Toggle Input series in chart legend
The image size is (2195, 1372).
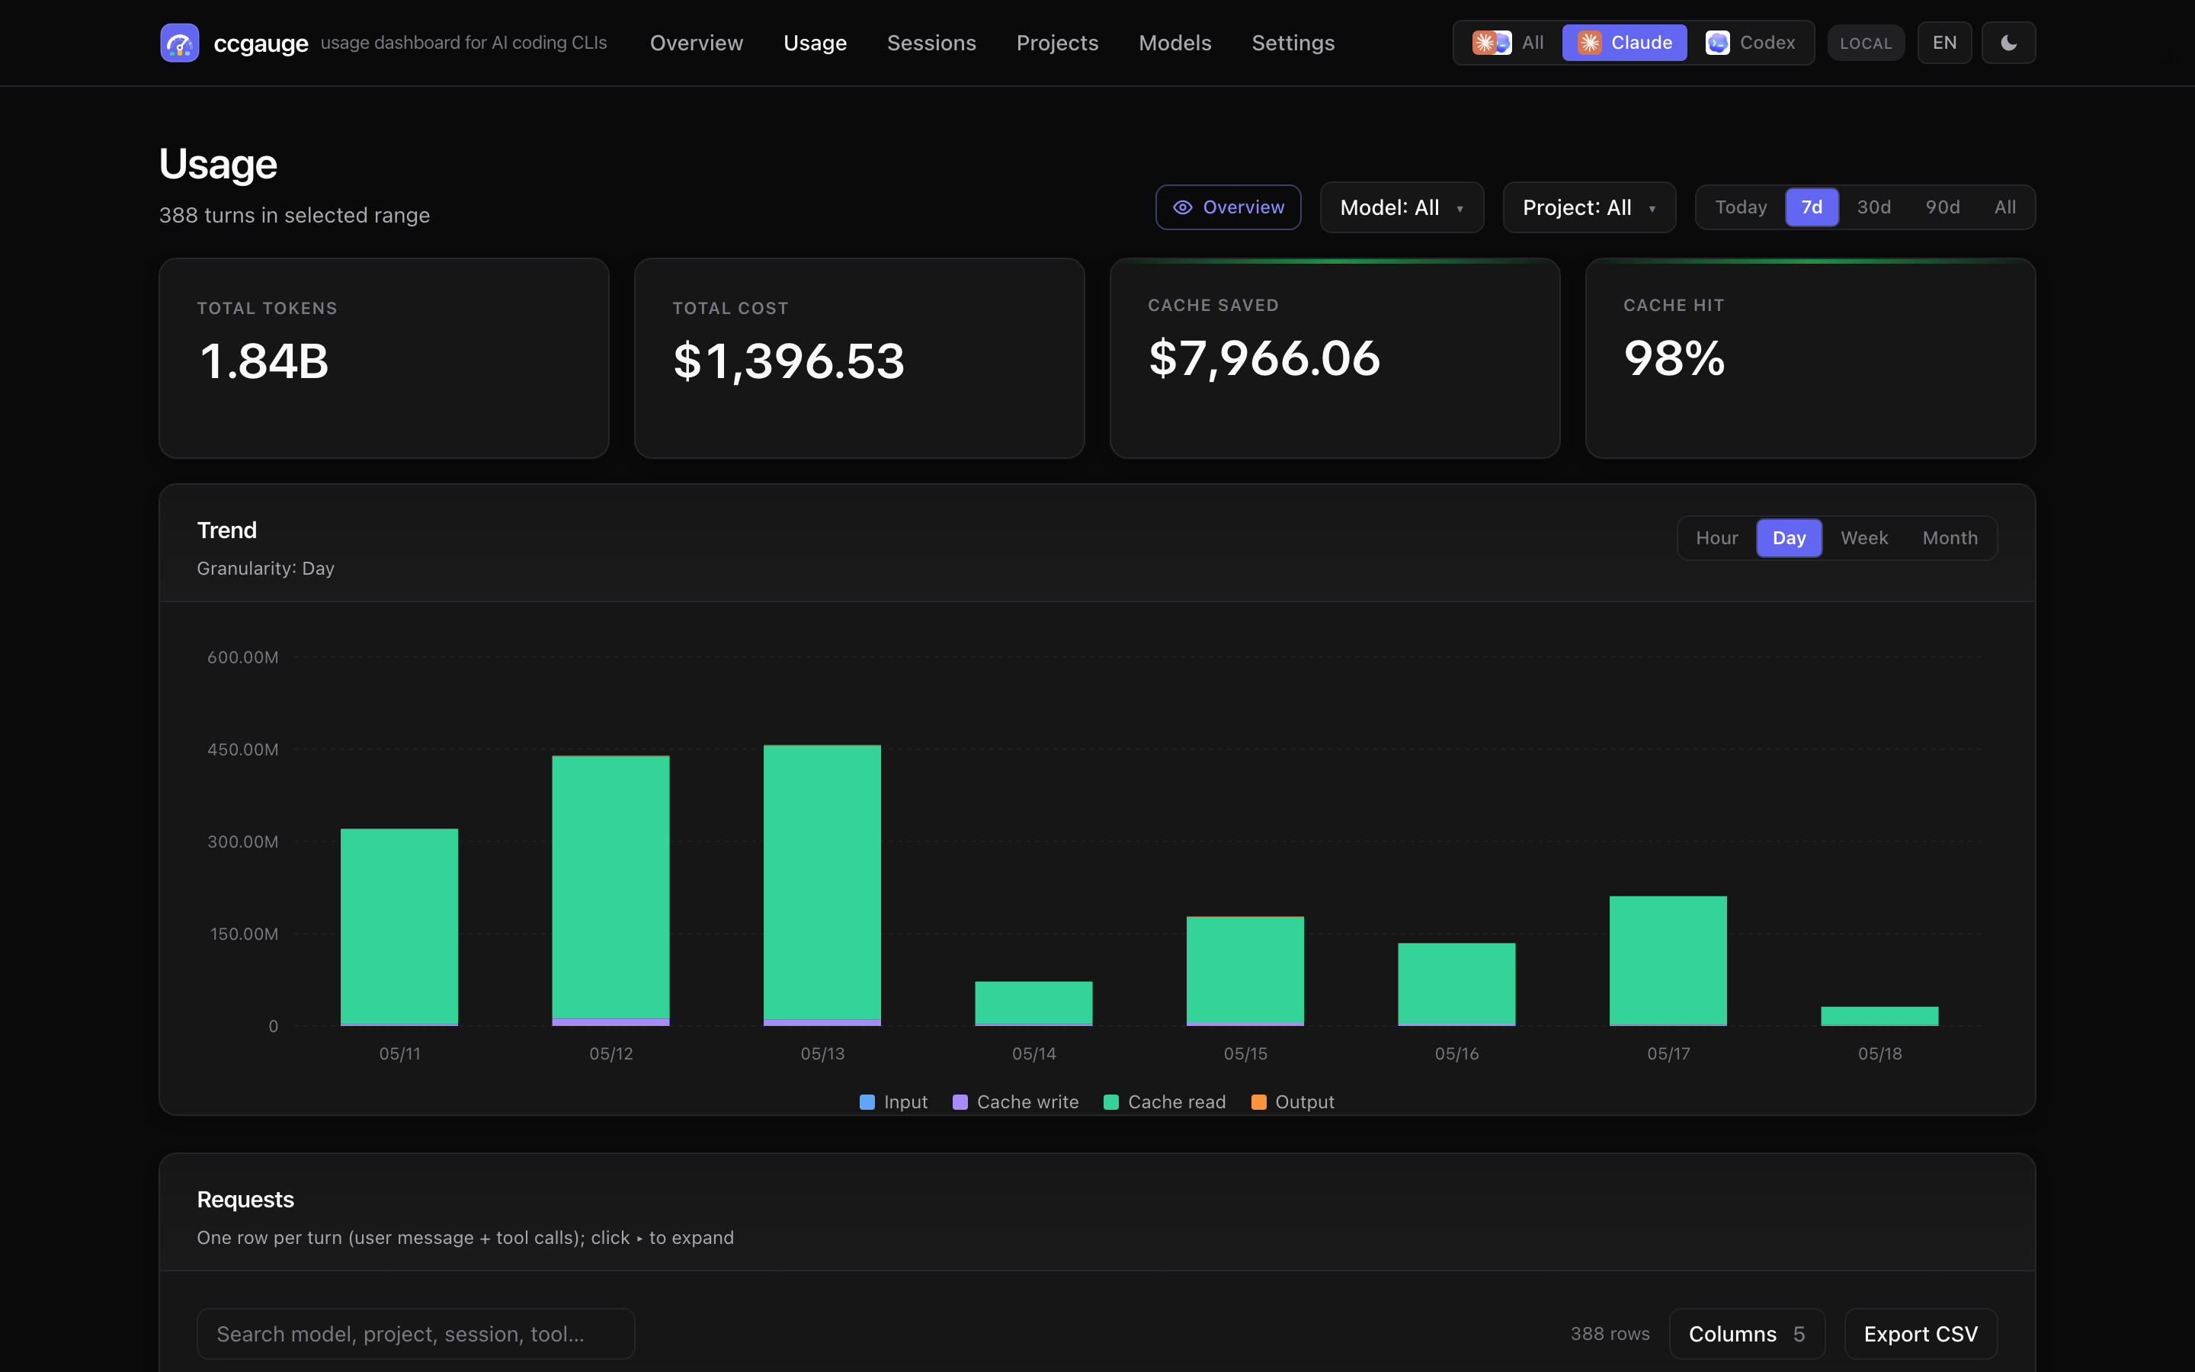click(893, 1101)
